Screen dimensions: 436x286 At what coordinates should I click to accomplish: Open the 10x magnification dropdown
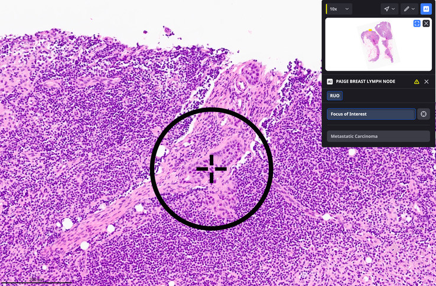(339, 9)
